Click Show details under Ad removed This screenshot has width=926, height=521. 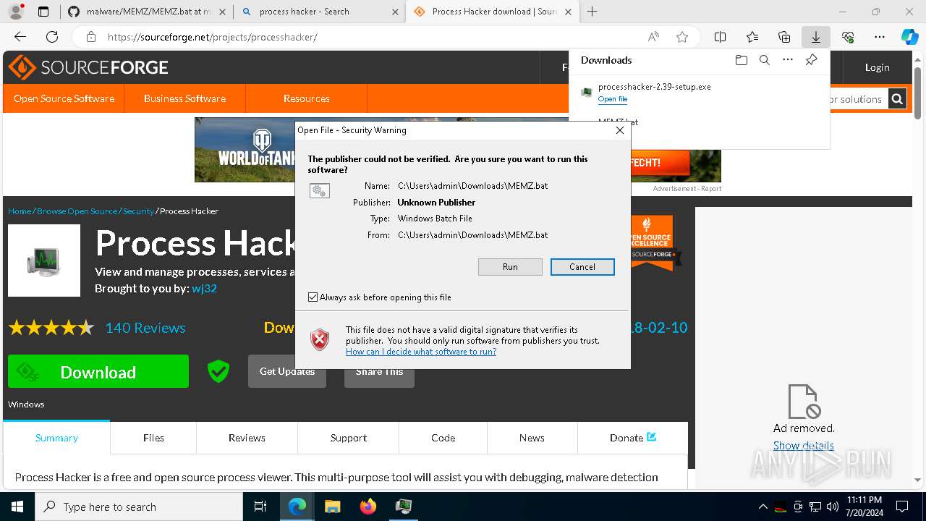(803, 446)
